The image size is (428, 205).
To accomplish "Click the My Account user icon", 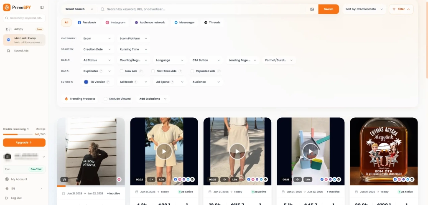I will [x=7, y=180].
